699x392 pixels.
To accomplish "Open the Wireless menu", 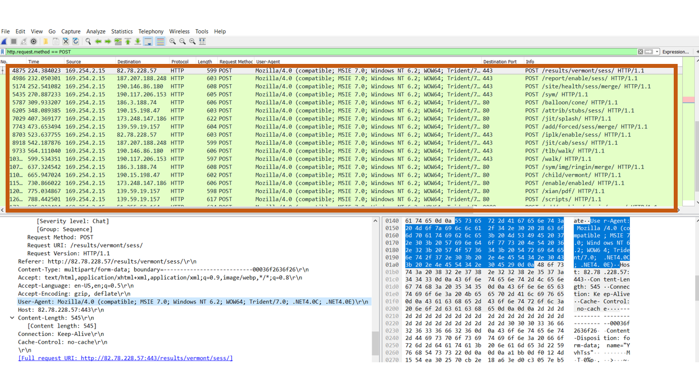I will [179, 31].
